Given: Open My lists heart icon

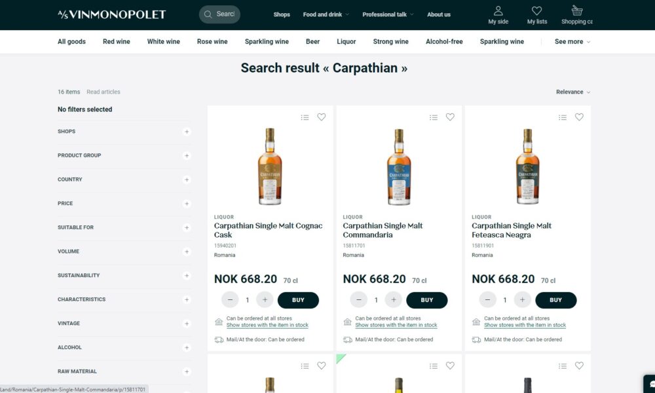Looking at the screenshot, I should pyautogui.click(x=536, y=11).
